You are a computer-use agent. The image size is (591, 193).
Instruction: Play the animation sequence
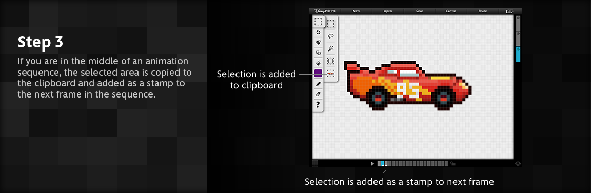[372, 164]
